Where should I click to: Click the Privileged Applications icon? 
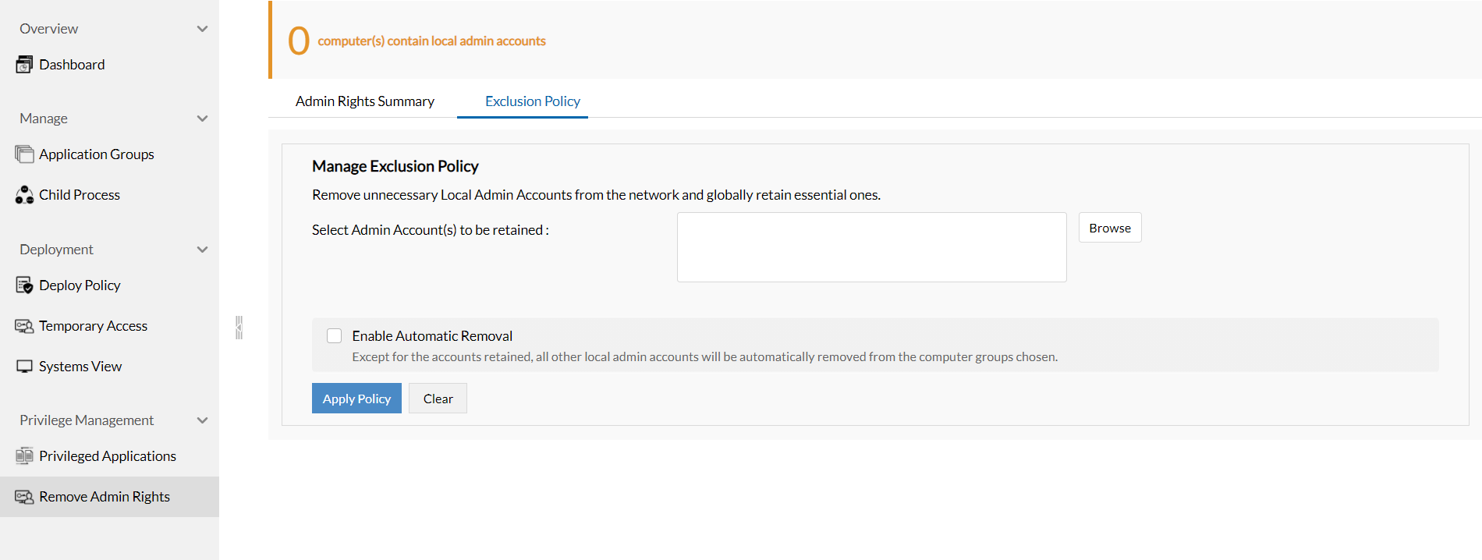point(24,456)
